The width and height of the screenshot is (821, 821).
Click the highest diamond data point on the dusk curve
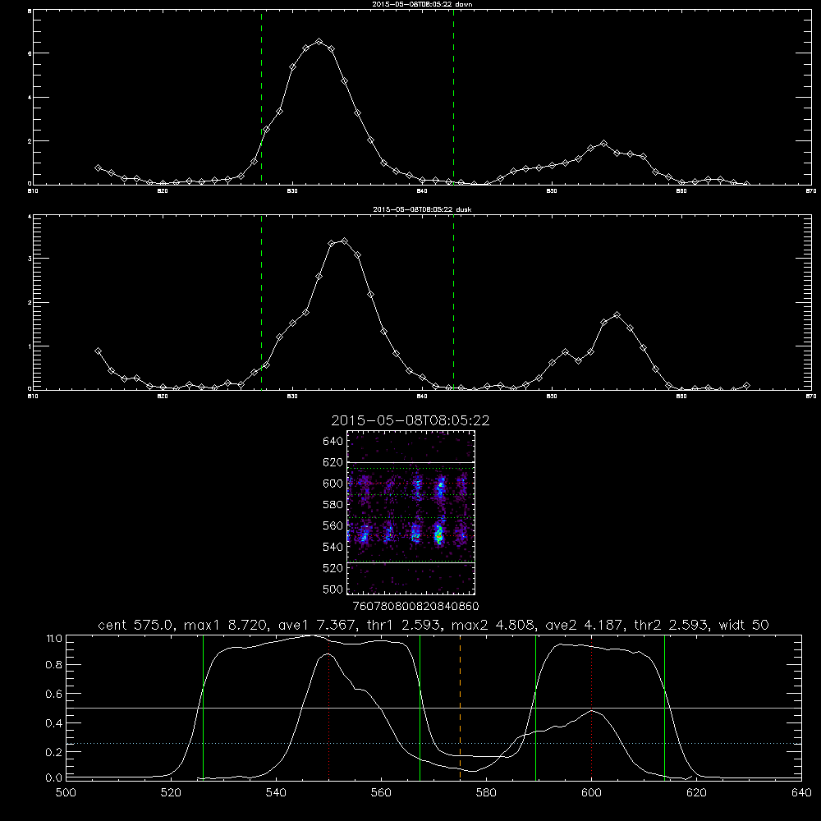(x=344, y=241)
